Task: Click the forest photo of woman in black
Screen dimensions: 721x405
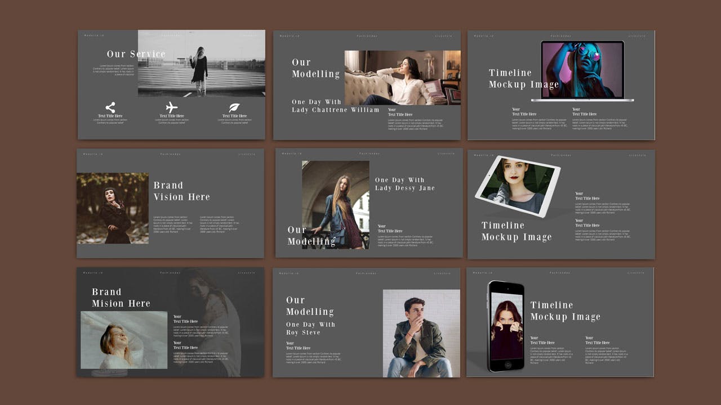Action: coord(113,208)
